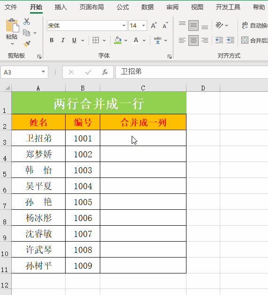The width and height of the screenshot is (268, 295).
Task: Click the wén phonetic guide icon
Action: tap(157, 40)
